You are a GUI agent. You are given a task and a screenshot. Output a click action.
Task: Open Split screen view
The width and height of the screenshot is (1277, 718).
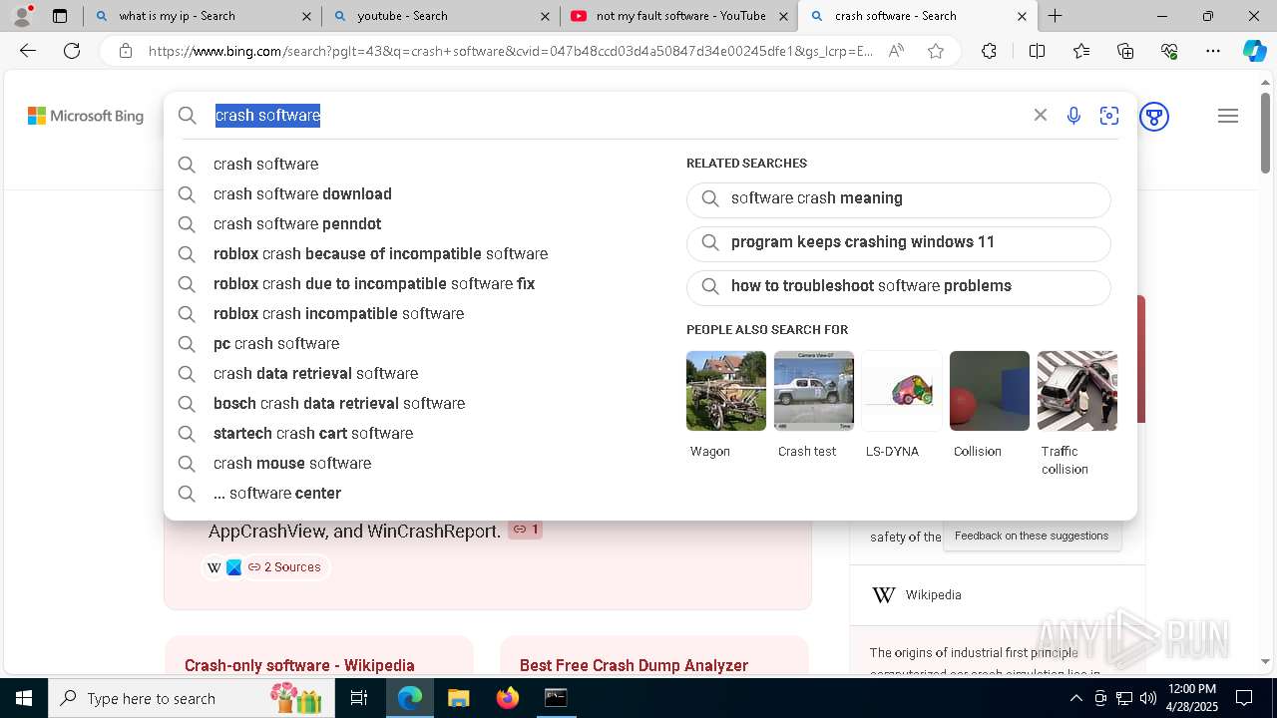click(1037, 51)
